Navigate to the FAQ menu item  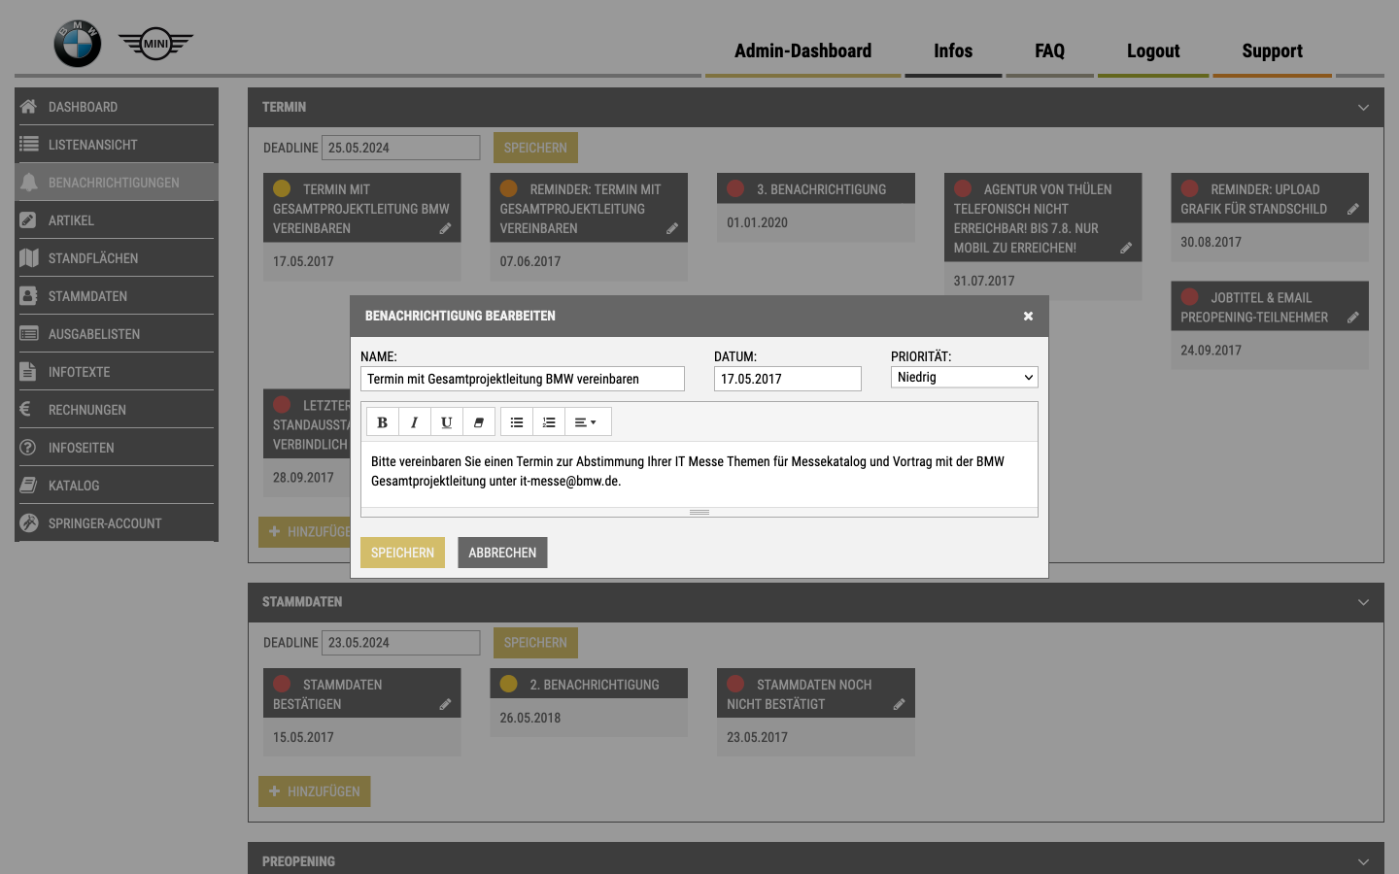click(x=1049, y=50)
